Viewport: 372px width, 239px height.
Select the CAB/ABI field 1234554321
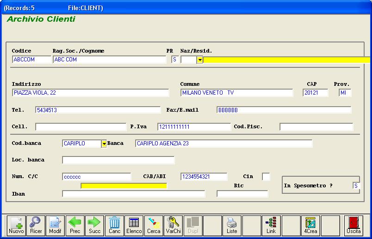[204, 177]
